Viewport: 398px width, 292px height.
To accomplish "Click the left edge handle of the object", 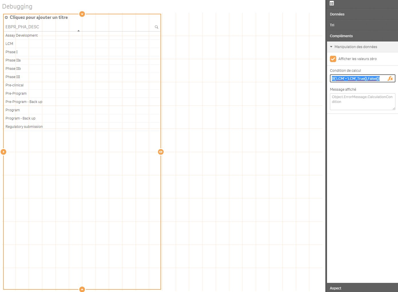I will click(x=3, y=152).
